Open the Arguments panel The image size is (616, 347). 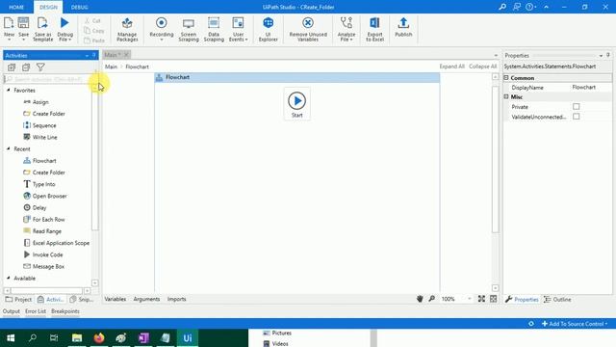[146, 299]
